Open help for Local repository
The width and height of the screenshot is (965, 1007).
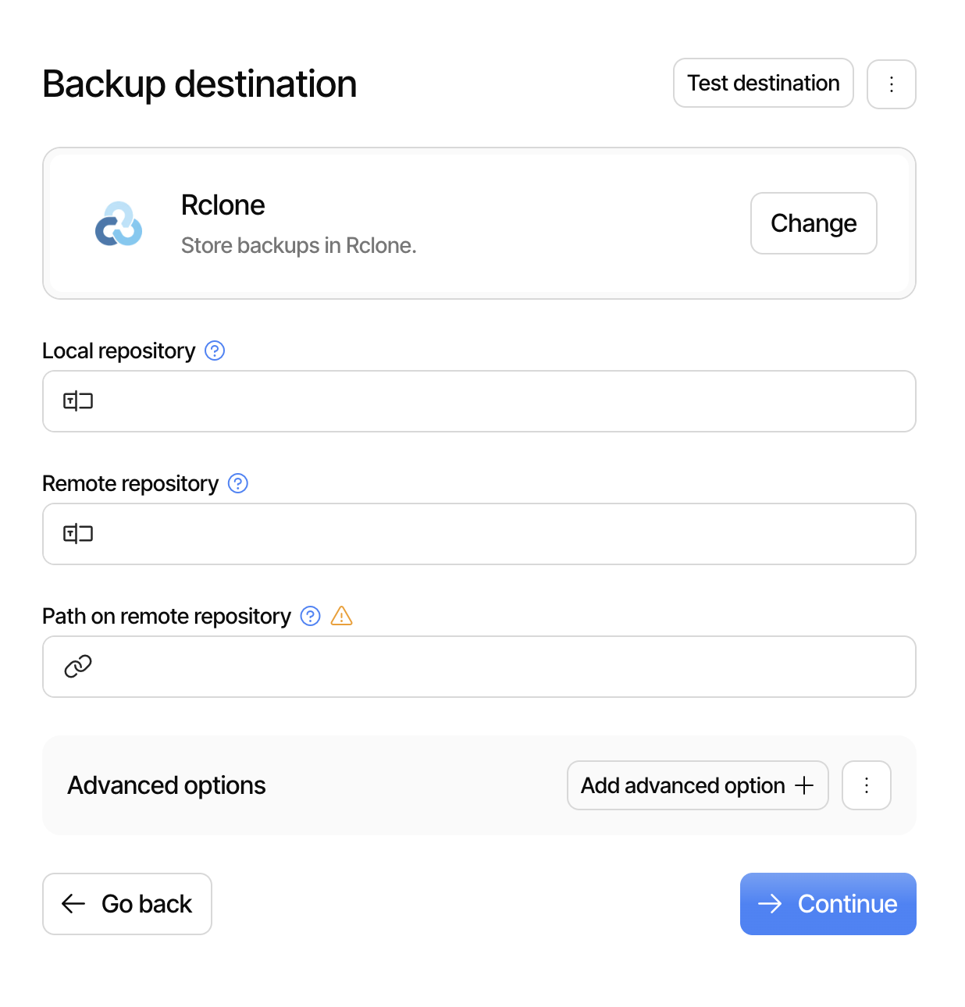215,351
